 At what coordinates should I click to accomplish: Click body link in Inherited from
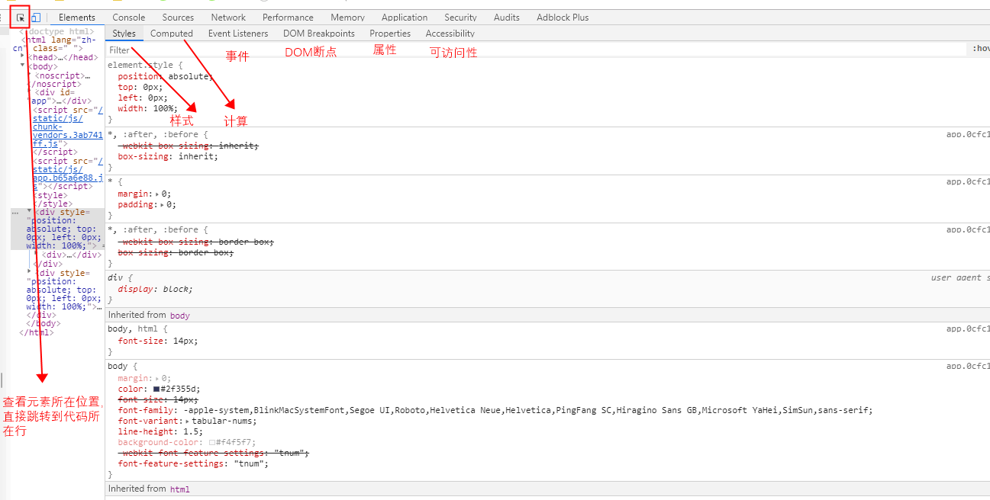click(180, 316)
